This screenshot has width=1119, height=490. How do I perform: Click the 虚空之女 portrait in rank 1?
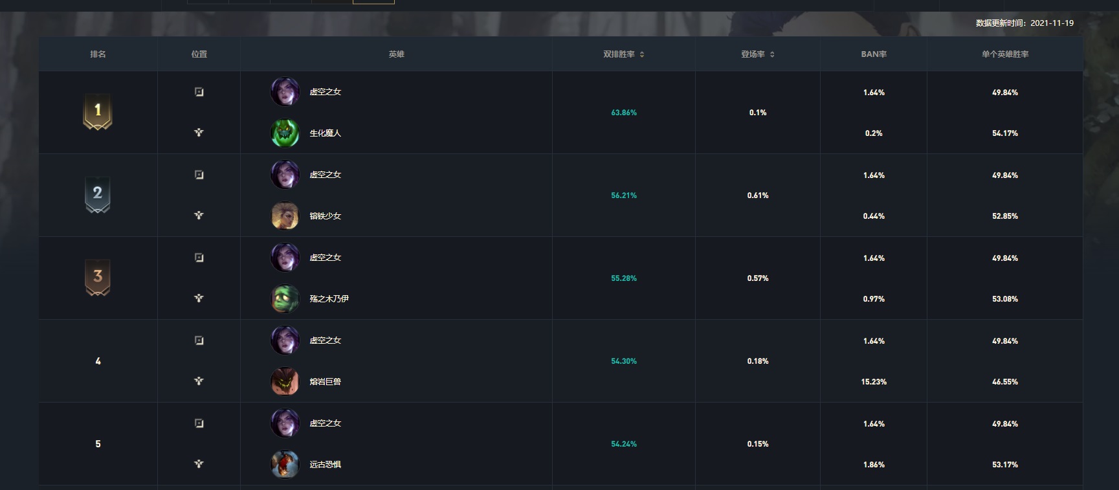point(285,92)
